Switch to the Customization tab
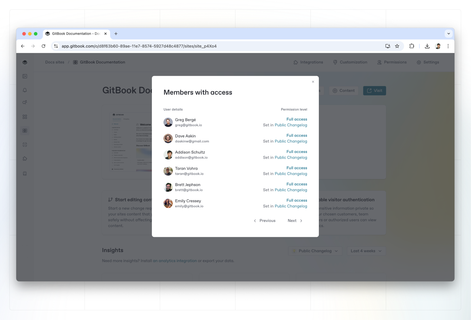Viewport: 471px width, 320px height. (350, 62)
